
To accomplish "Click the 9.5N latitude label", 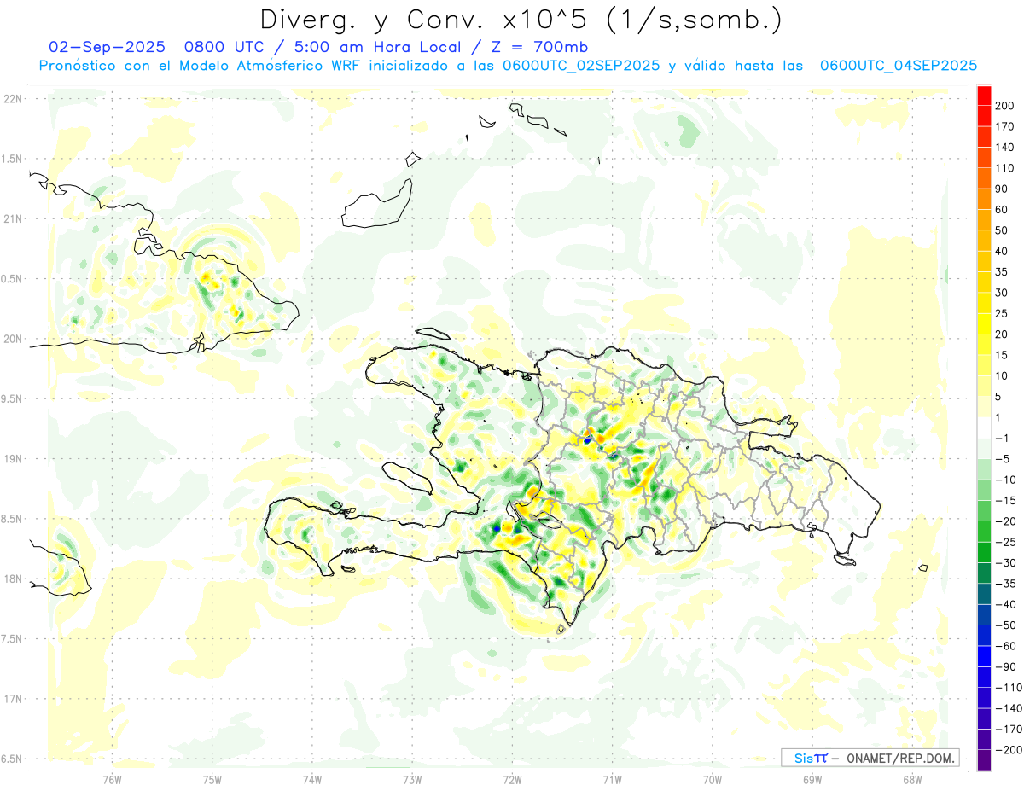I will (13, 398).
